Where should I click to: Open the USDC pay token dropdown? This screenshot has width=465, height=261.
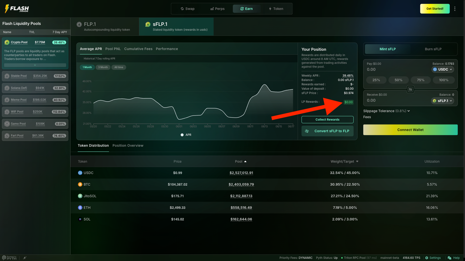[443, 70]
